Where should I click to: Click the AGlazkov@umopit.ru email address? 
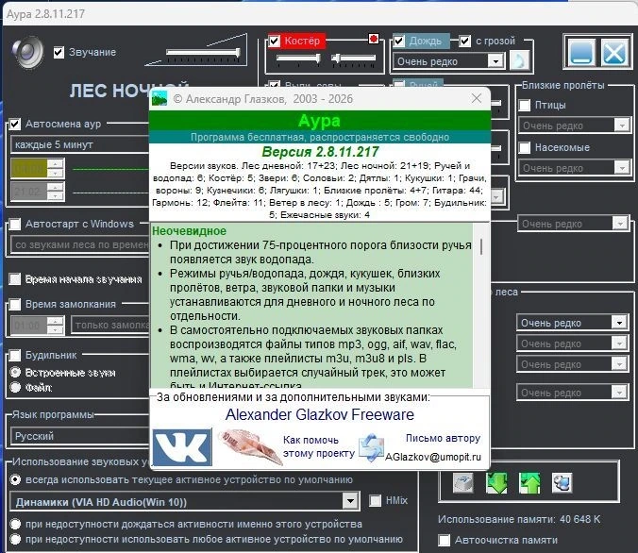(x=433, y=457)
